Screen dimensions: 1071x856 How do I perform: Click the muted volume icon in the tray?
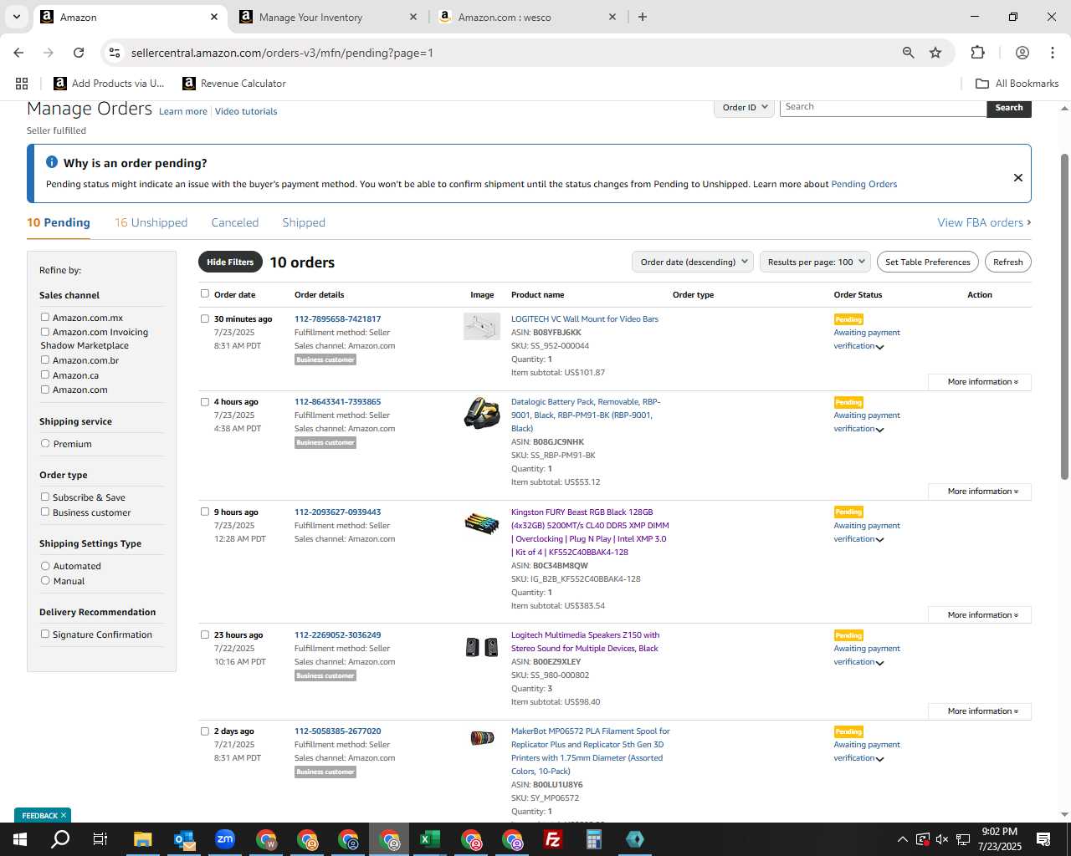point(942,839)
